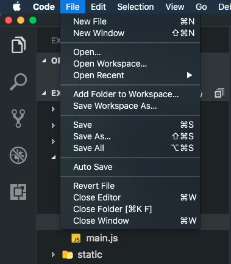This screenshot has height=264, width=231.
Task: Click the red close window button
Action: pos(9,20)
